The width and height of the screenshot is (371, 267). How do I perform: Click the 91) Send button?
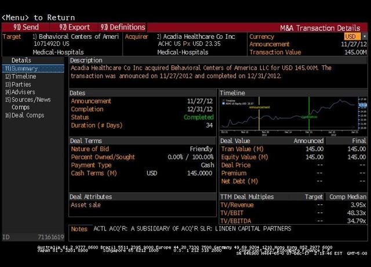coord(26,27)
